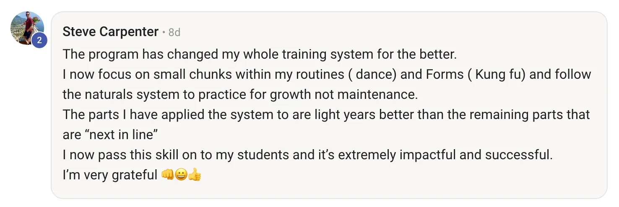Click the grinning face emoji

tap(181, 175)
